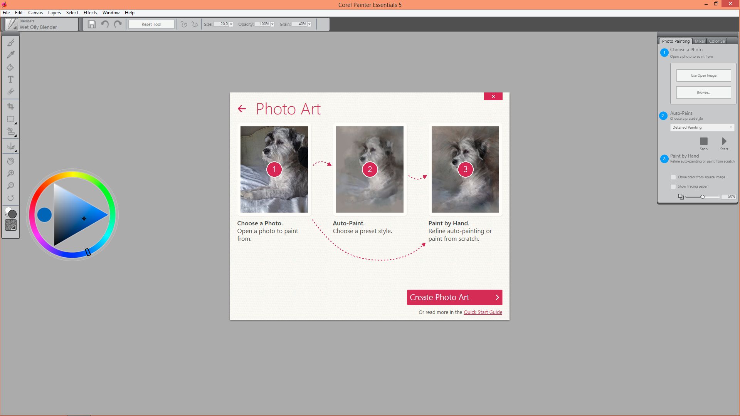Select the Zoom In magnifier tool

11,173
